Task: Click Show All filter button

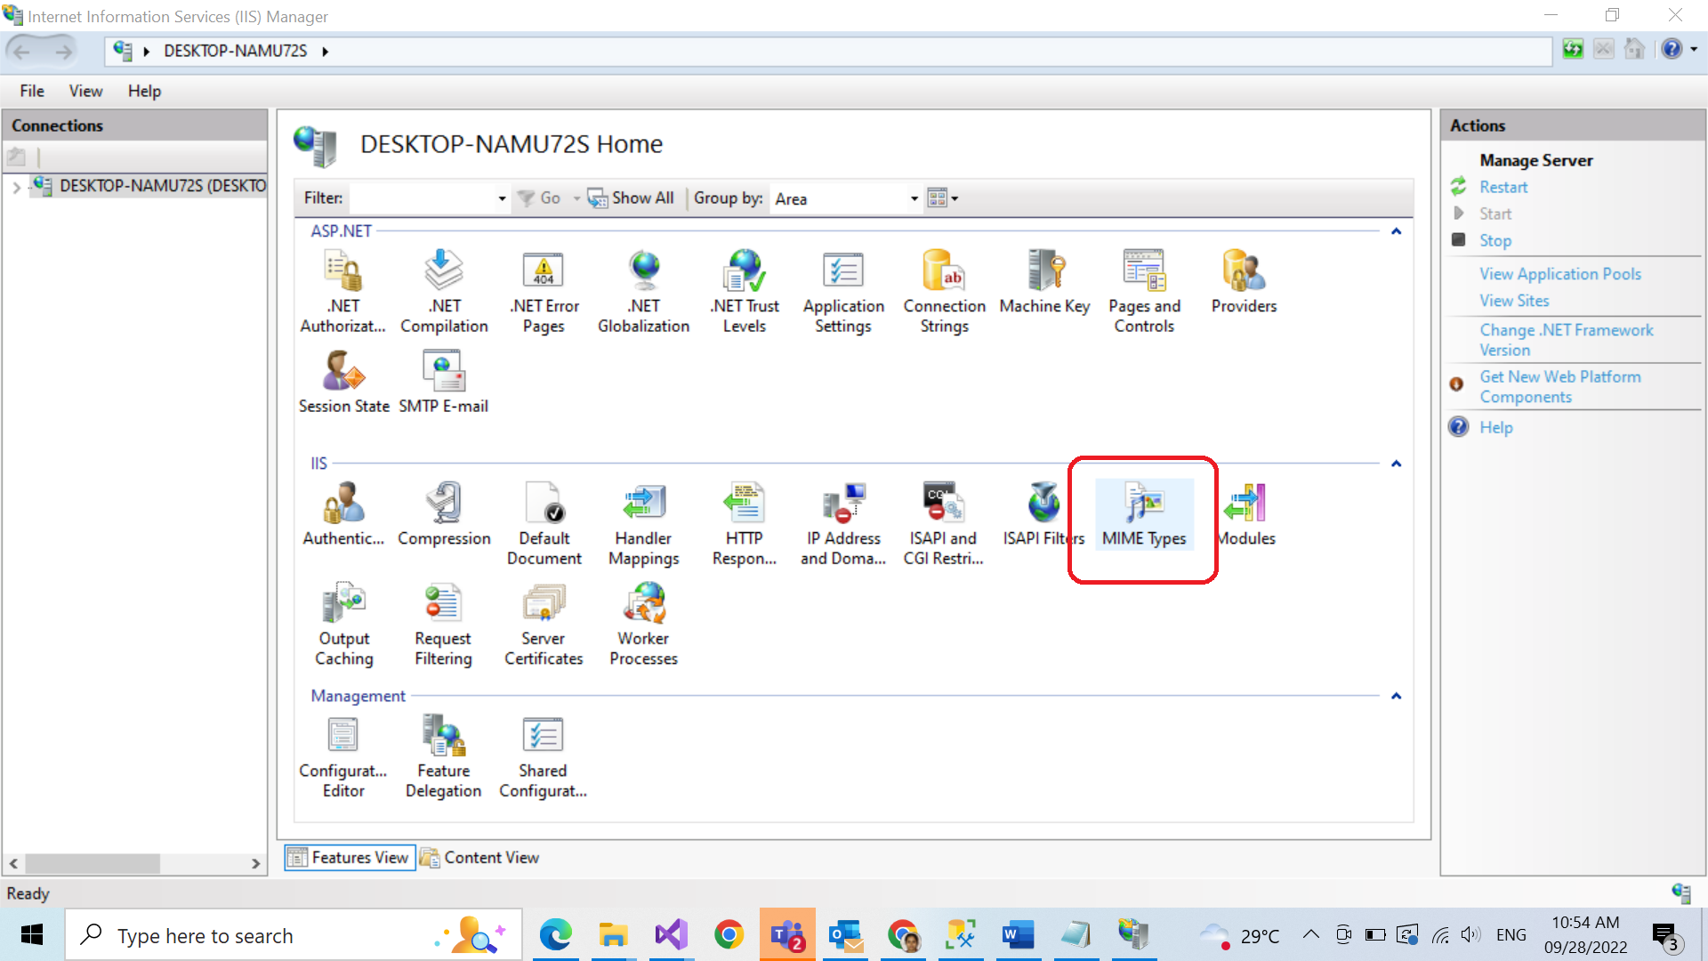Action: tap(631, 198)
